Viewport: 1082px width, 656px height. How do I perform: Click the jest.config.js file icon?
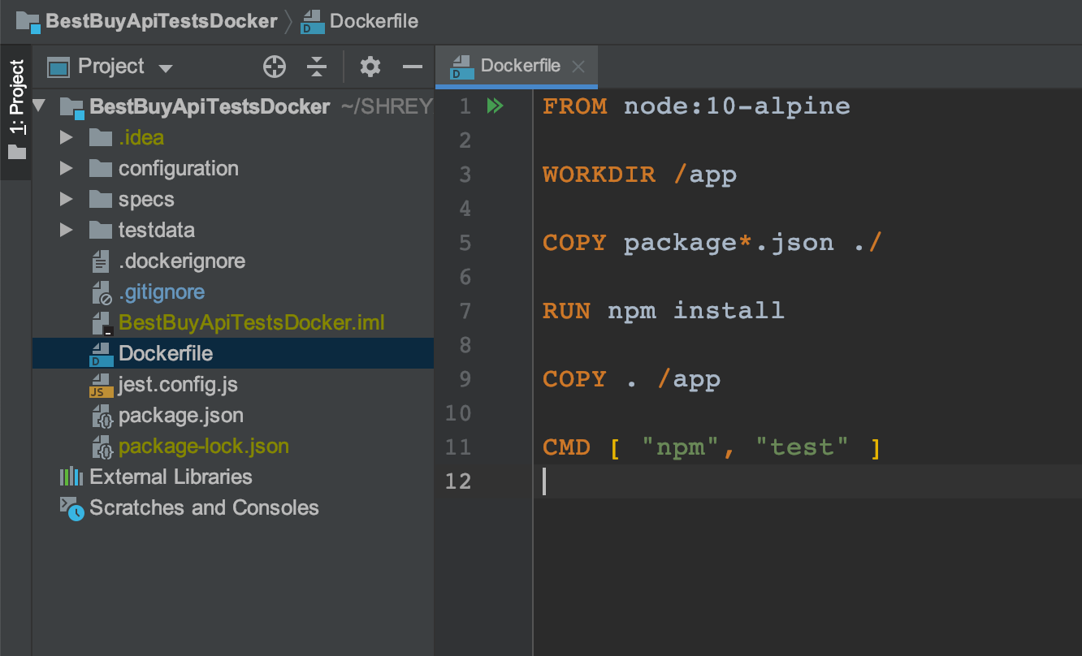pos(101,385)
